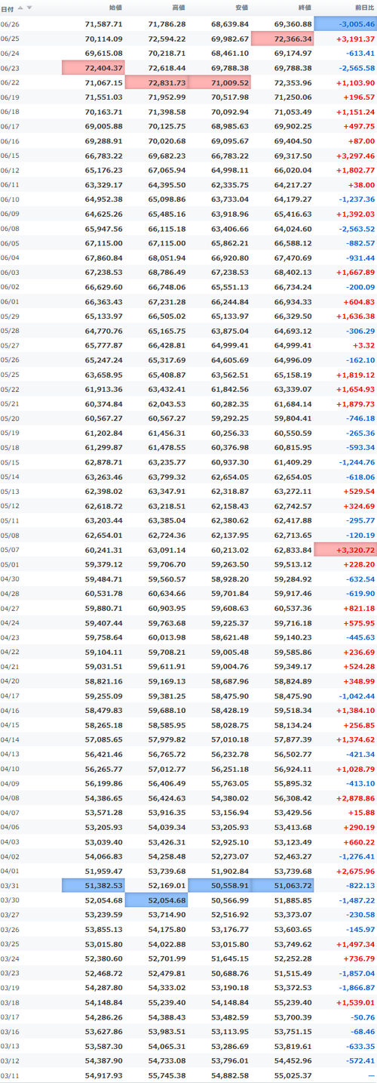Click the 前日比 column header
Image resolution: width=377 pixels, height=1083 pixels.
click(363, 8)
